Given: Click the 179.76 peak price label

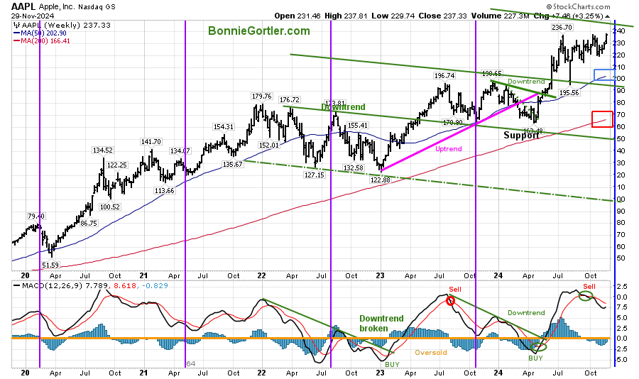Looking at the screenshot, I should 261,97.
